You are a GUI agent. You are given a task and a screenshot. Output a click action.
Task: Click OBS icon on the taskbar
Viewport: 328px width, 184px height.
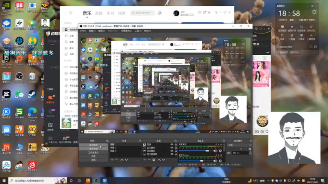(x=96, y=180)
